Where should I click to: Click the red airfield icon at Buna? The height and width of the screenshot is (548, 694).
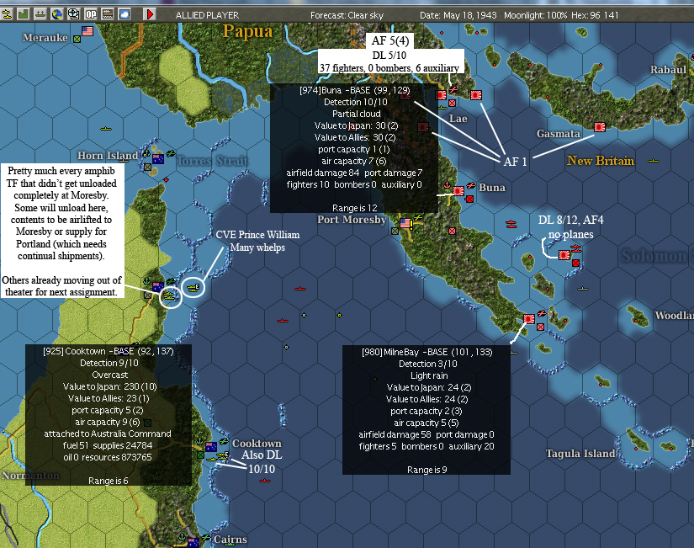470,185
